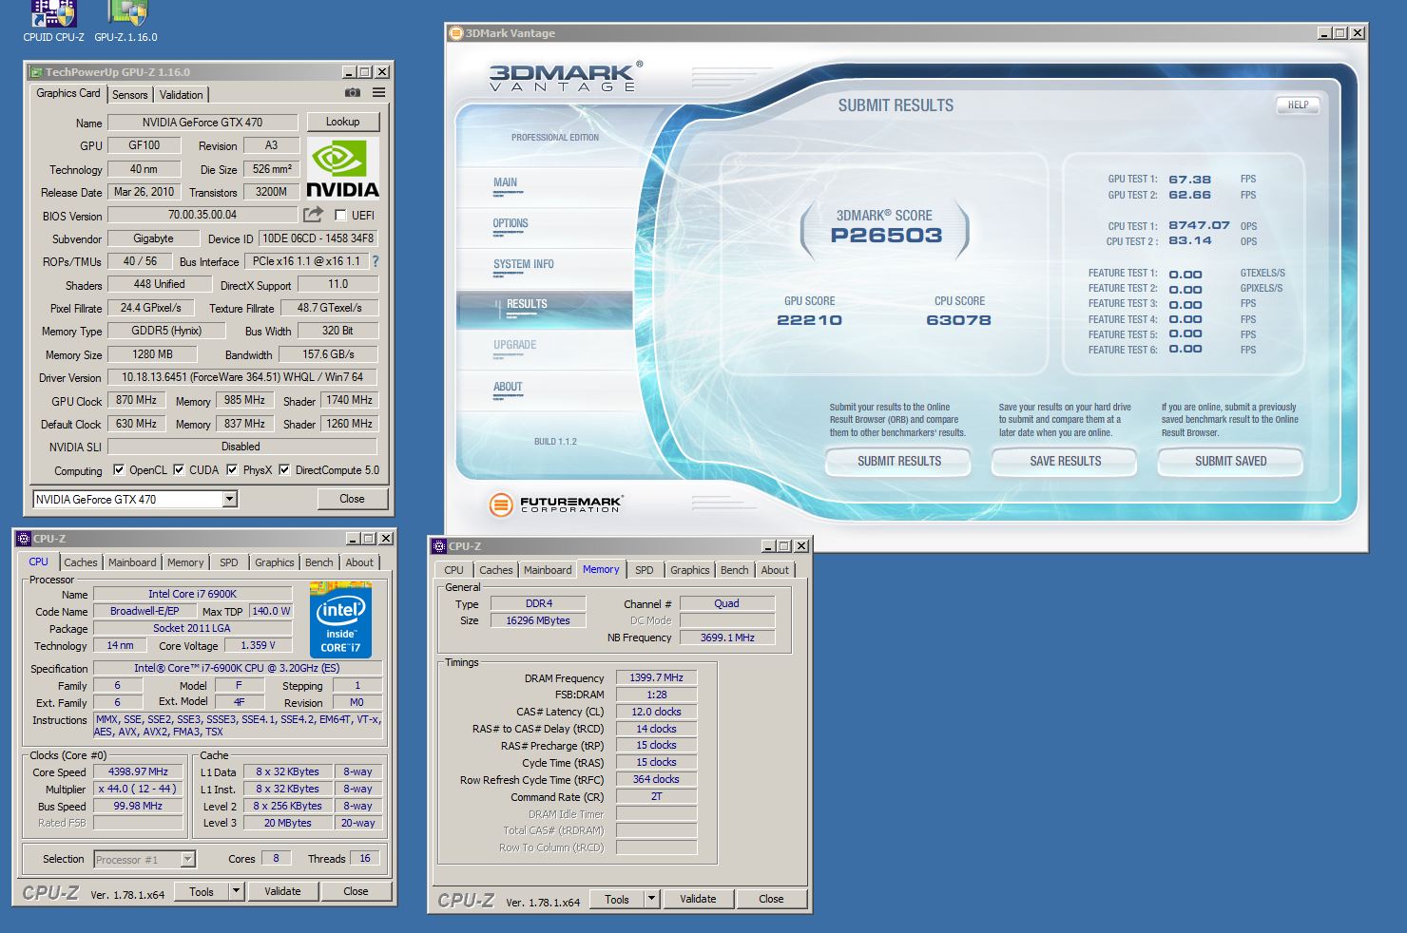Click the Close button in GPU-Z

point(352,499)
